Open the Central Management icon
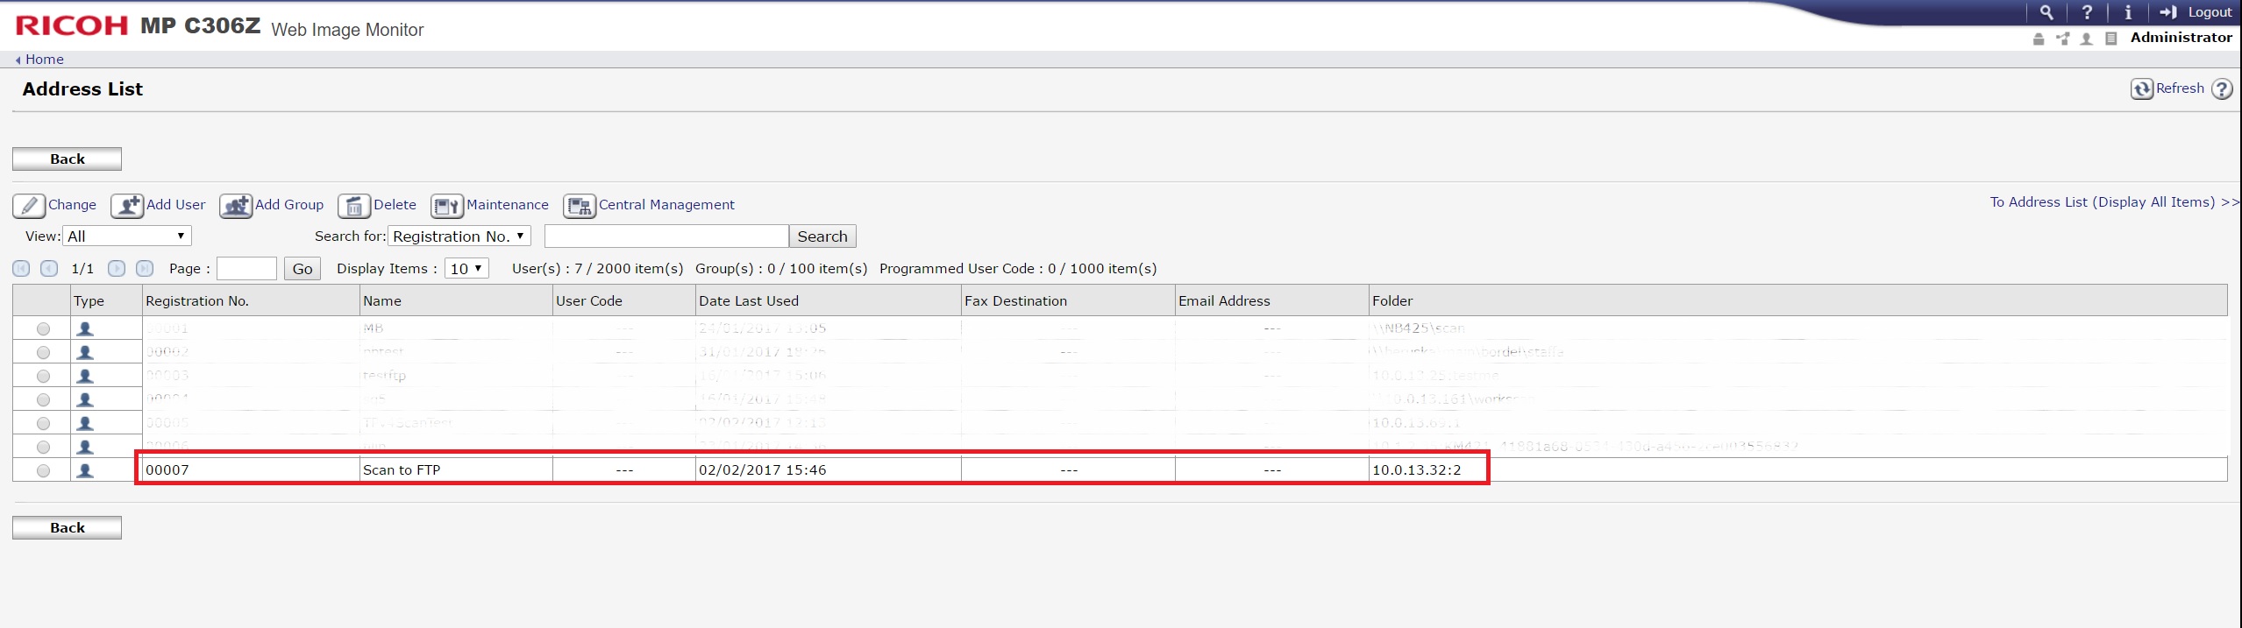 tap(579, 206)
